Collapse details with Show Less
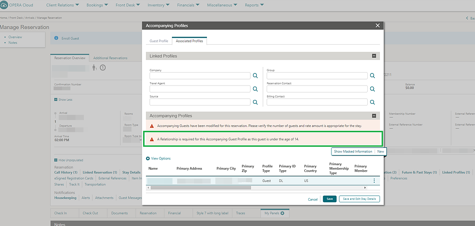This screenshot has height=226, width=475. pos(63,100)
